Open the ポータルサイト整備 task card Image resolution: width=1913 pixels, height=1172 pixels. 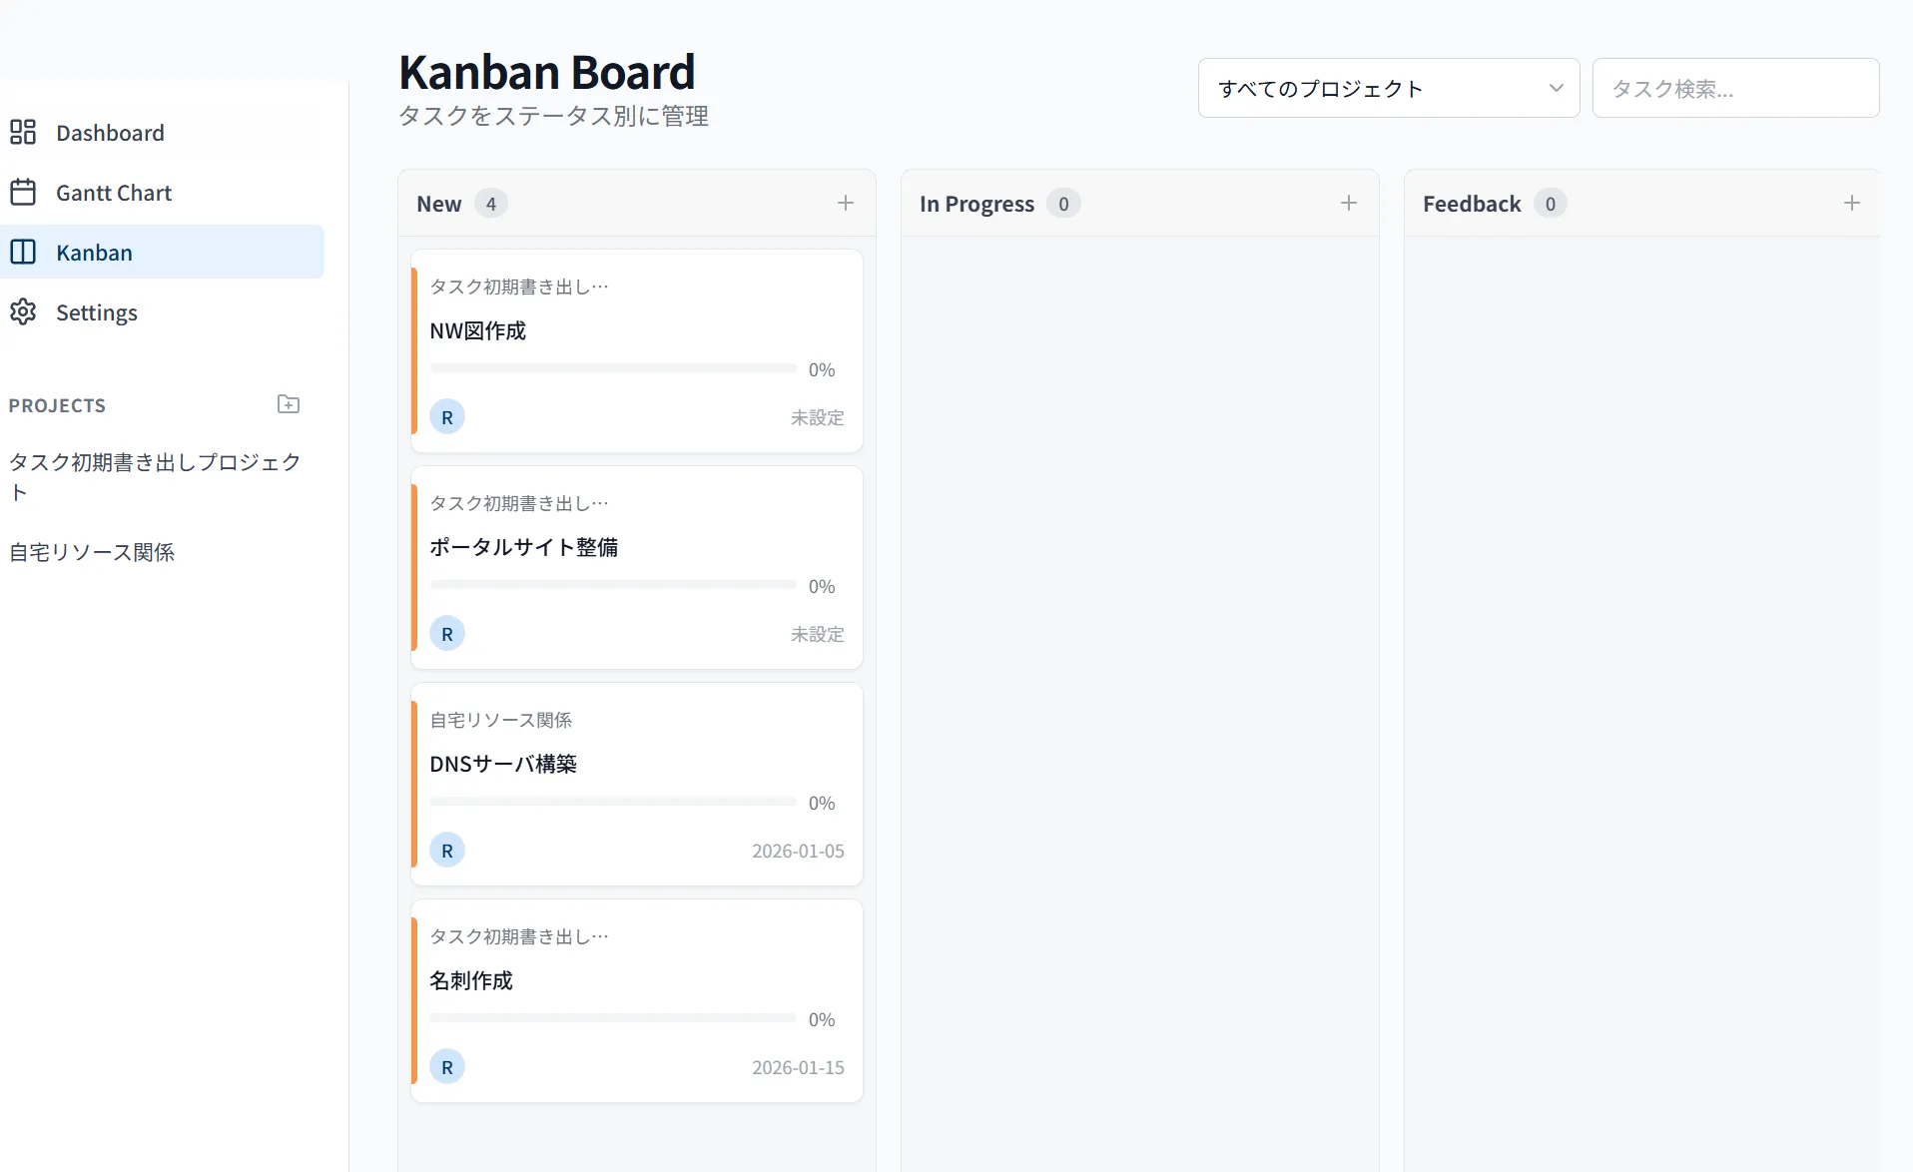(637, 548)
